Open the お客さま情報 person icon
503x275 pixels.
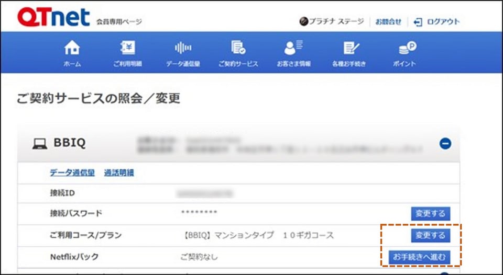coord(293,48)
